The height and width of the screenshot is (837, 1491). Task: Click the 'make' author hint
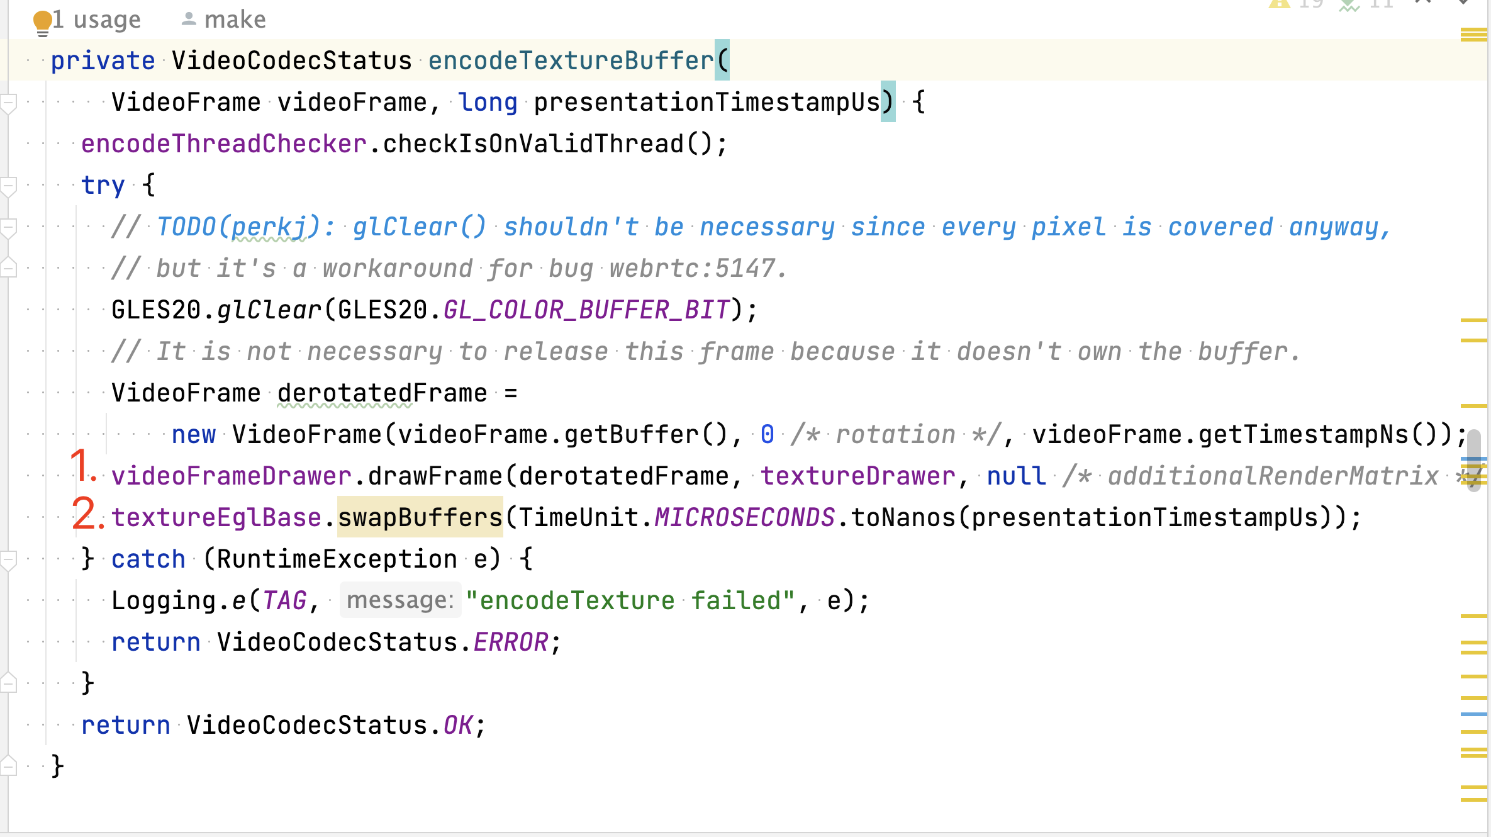pos(235,20)
